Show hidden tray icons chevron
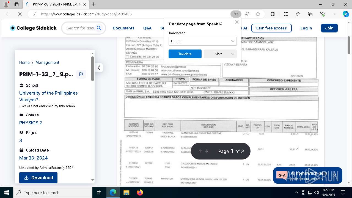 coord(296,193)
